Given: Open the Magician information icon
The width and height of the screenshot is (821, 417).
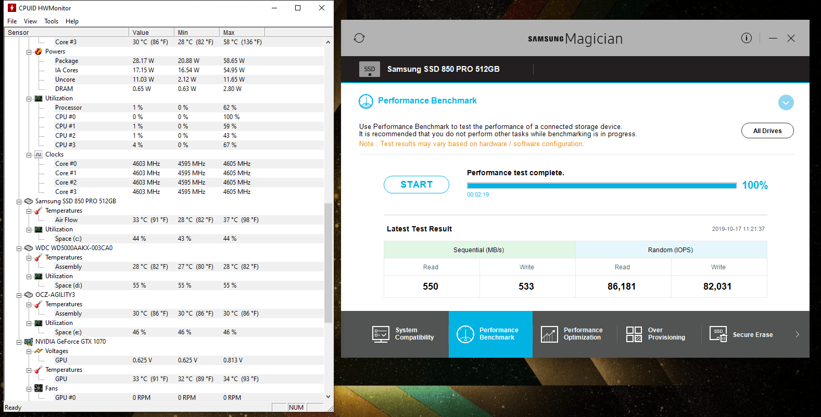Looking at the screenshot, I should 747,38.
